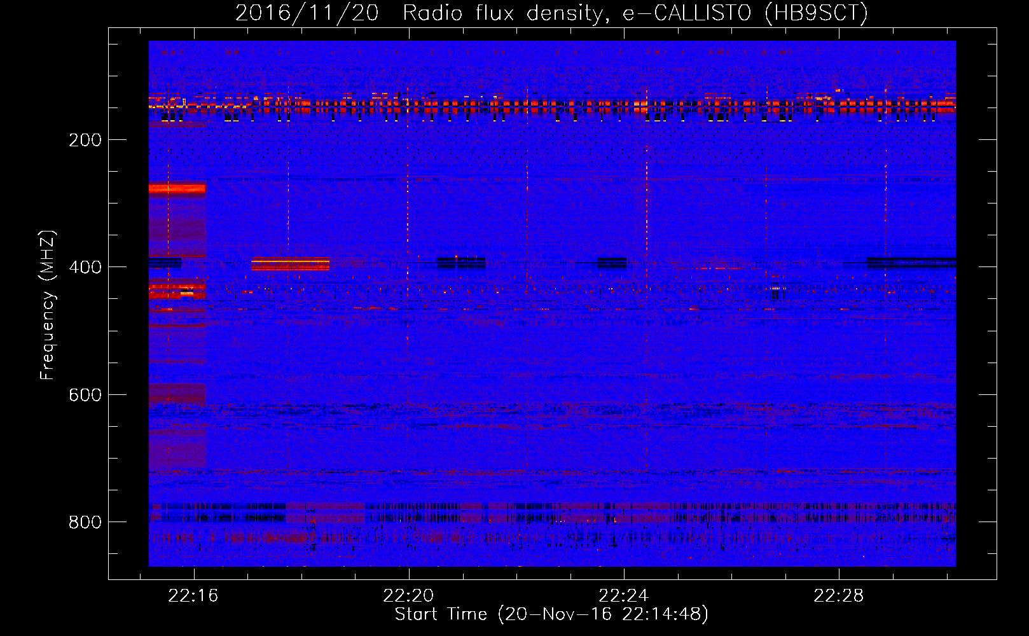Click the 22:24 time tick label

tap(624, 595)
